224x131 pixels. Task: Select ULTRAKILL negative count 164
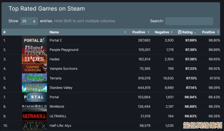[171, 116]
